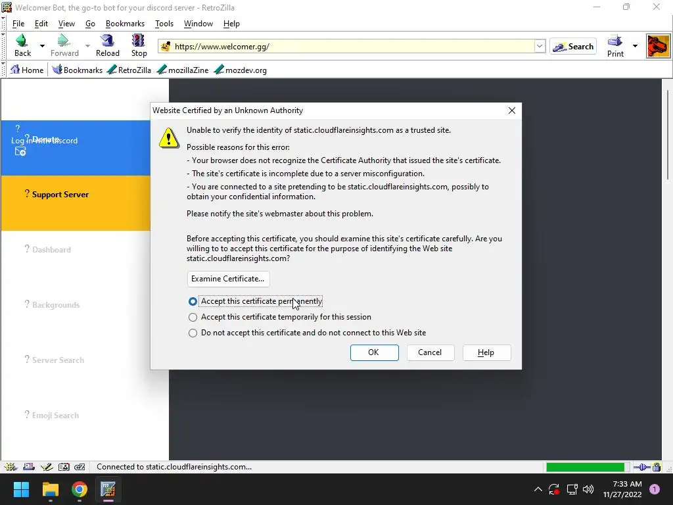This screenshot has height=505, width=673.
Task: Click the Navigator icon in status bar
Action: [x=11, y=467]
